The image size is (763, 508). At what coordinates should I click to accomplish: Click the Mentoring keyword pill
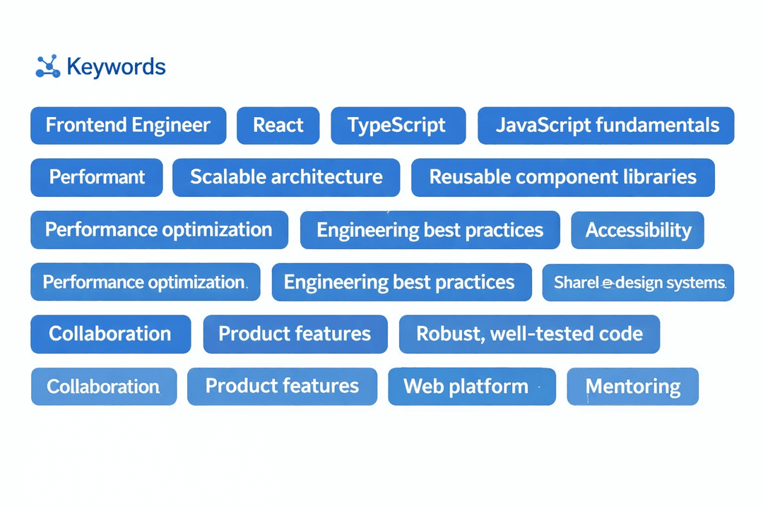tap(632, 386)
